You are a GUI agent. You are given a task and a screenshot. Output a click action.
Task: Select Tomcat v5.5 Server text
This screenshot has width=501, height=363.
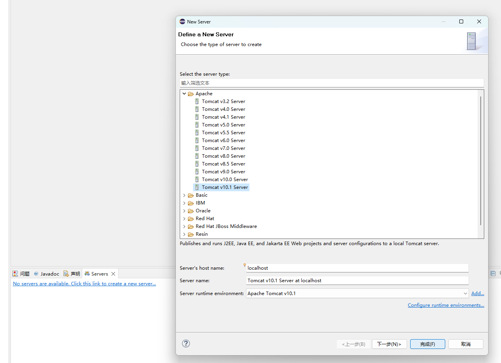pos(223,132)
